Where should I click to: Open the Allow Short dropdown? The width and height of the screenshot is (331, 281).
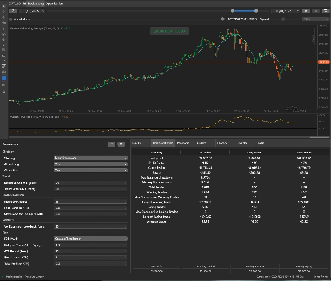(90, 170)
